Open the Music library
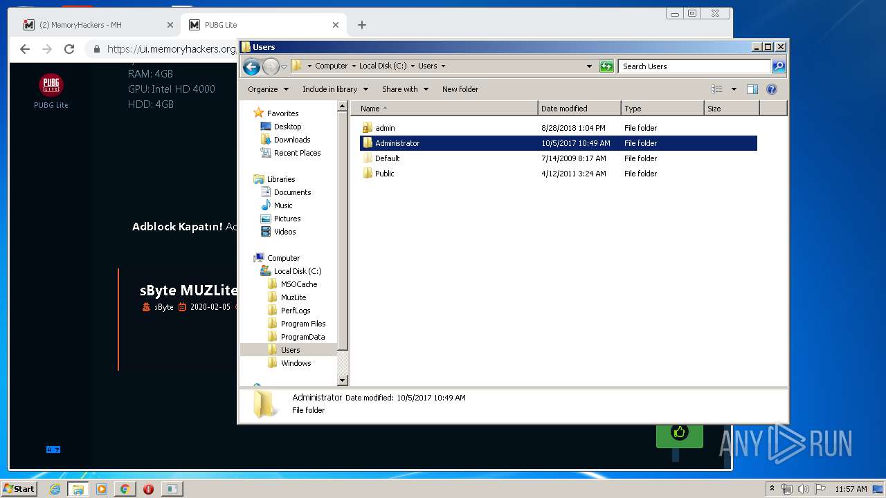886x498 pixels. click(283, 205)
